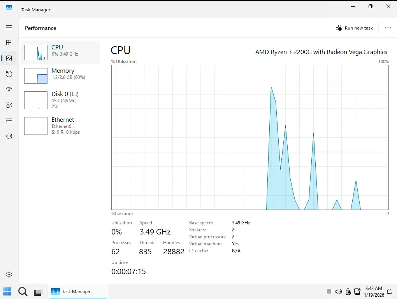Open the hamburger navigation menu
This screenshot has width=397, height=299.
coord(9,27)
